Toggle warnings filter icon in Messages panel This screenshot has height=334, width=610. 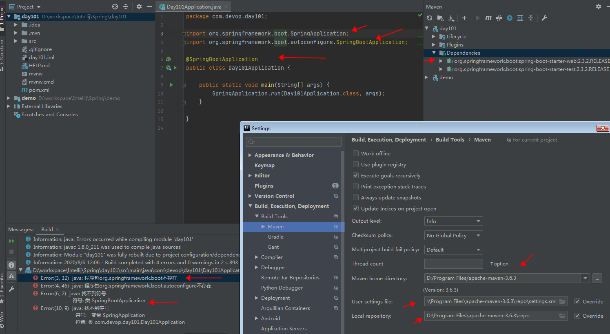11,276
